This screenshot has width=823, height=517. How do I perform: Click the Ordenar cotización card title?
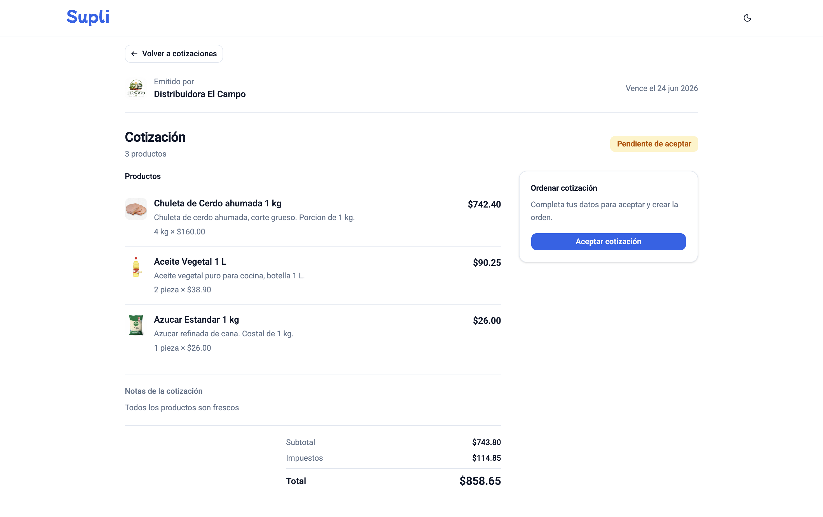point(564,188)
